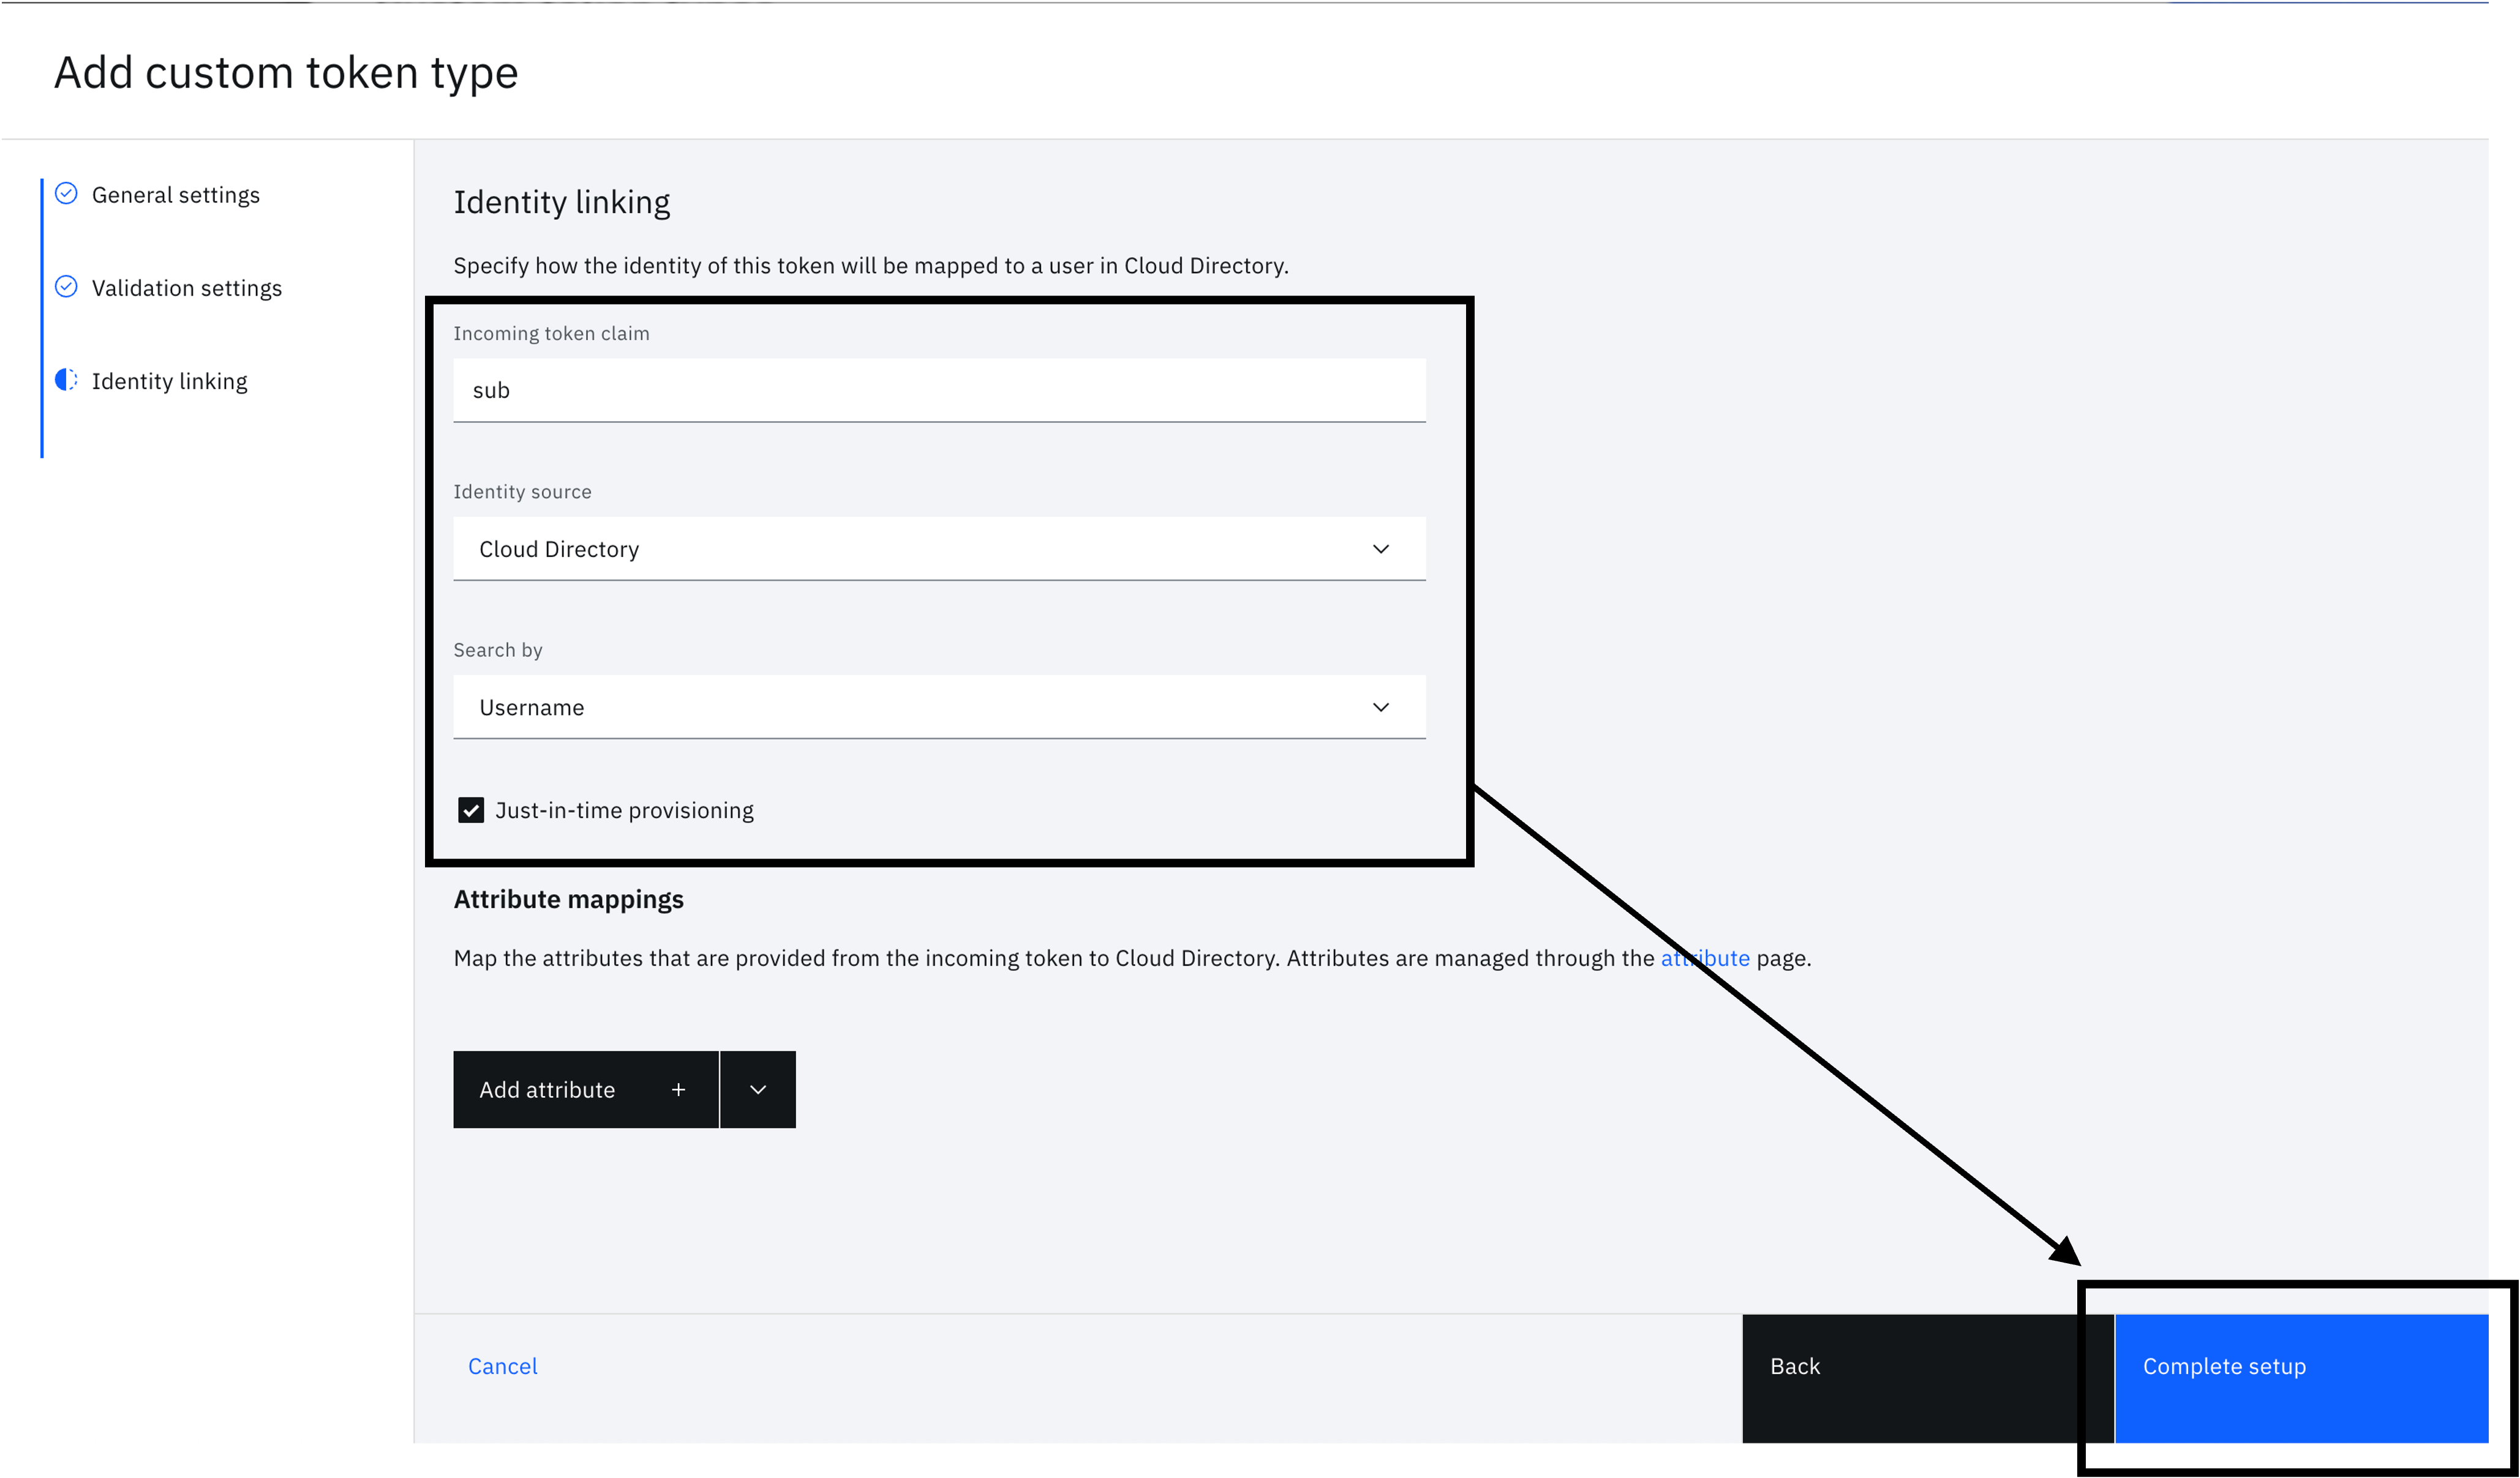Image resolution: width=2520 pixels, height=1478 pixels.
Task: Go to General settings step
Action: coord(176,195)
